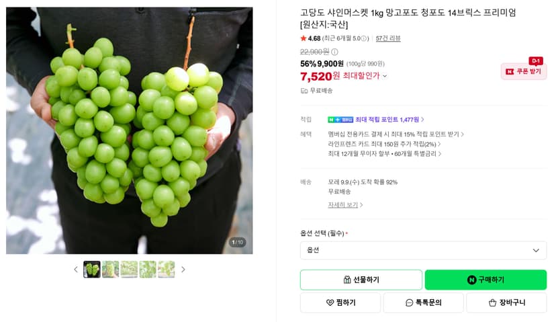
Task: Click the info icon beside original price
Action: [334, 52]
